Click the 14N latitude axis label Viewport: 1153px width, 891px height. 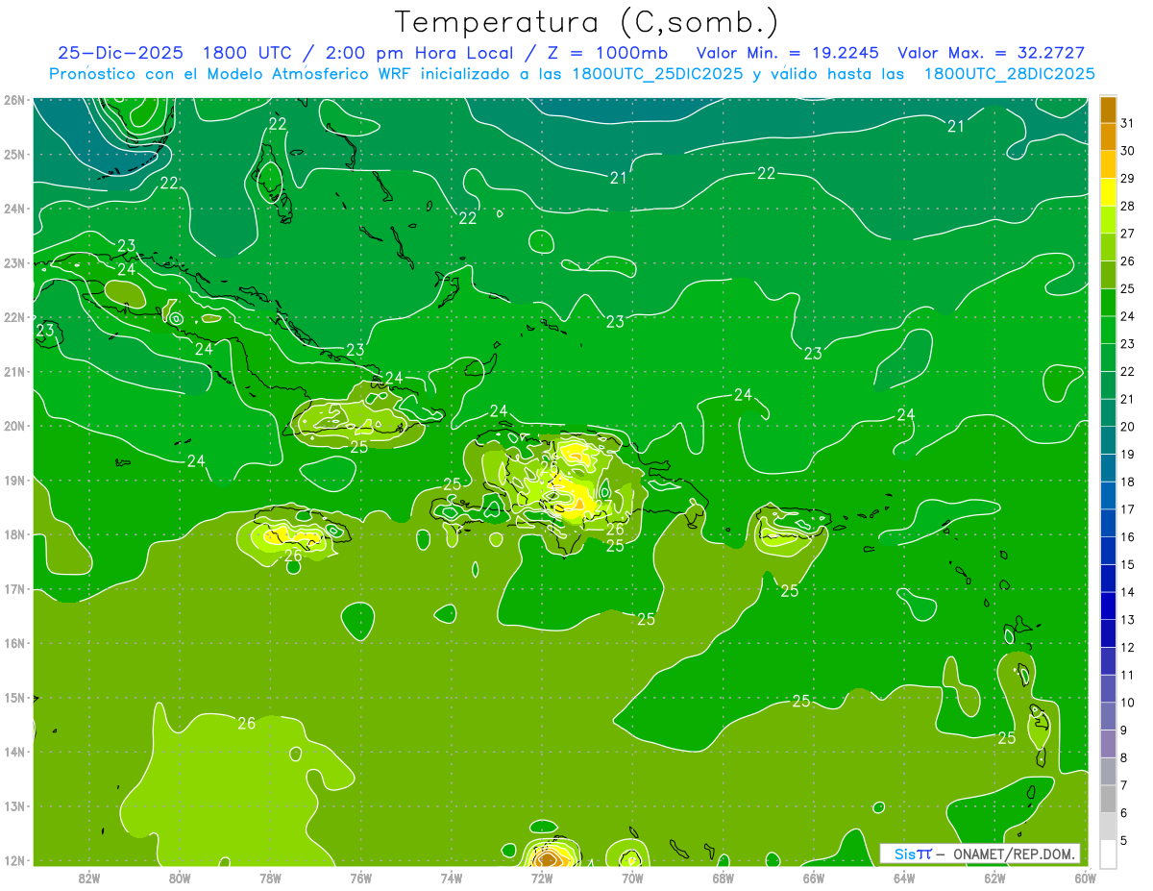click(14, 752)
